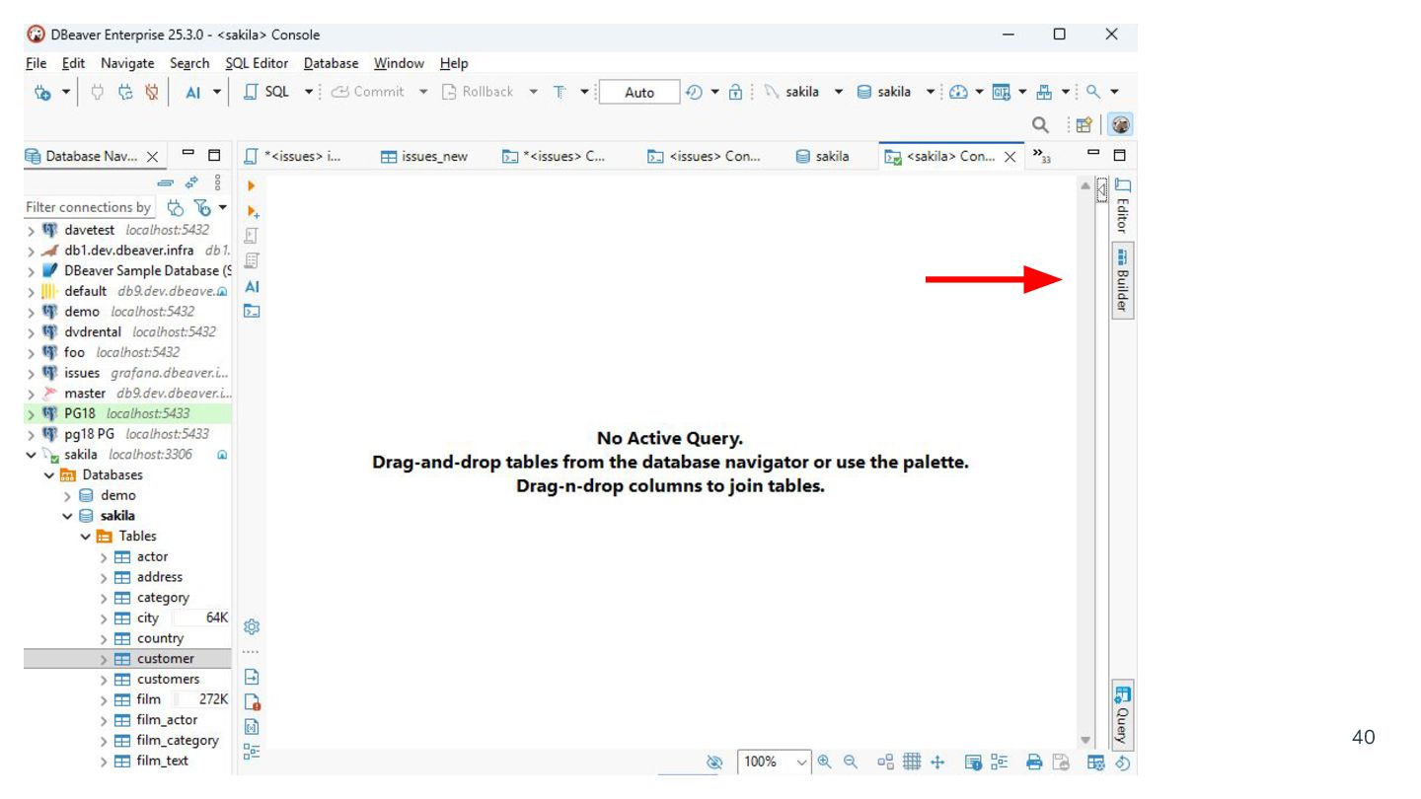1421x799 pixels.
Task: Open editor settings gear icon in the sidebar
Action: point(252,626)
